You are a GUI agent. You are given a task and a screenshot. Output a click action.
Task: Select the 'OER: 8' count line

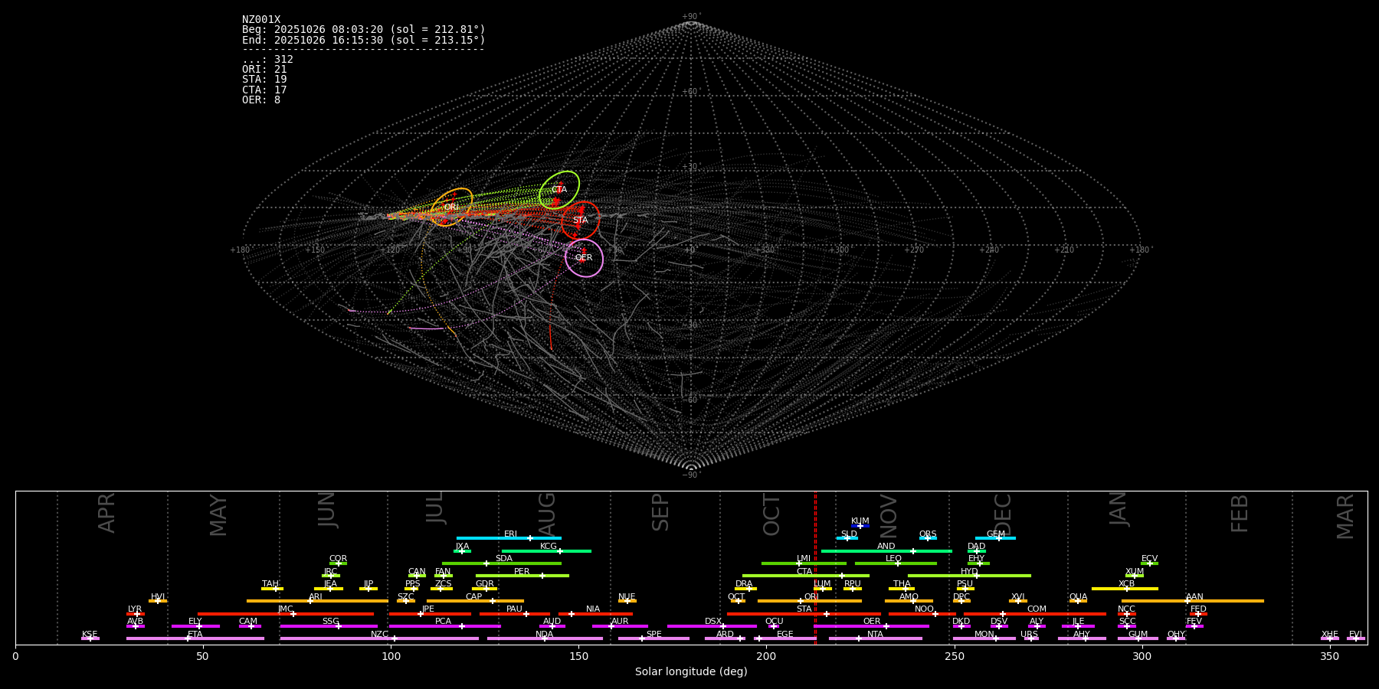click(x=261, y=100)
